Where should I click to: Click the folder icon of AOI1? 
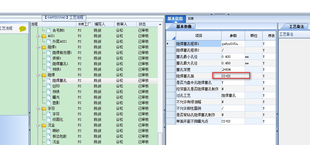coord(44,36)
